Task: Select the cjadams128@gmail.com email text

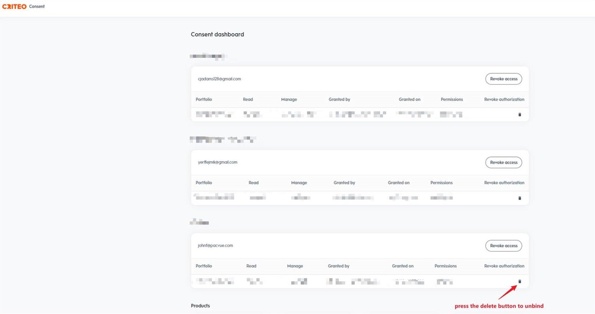Action: click(219, 79)
